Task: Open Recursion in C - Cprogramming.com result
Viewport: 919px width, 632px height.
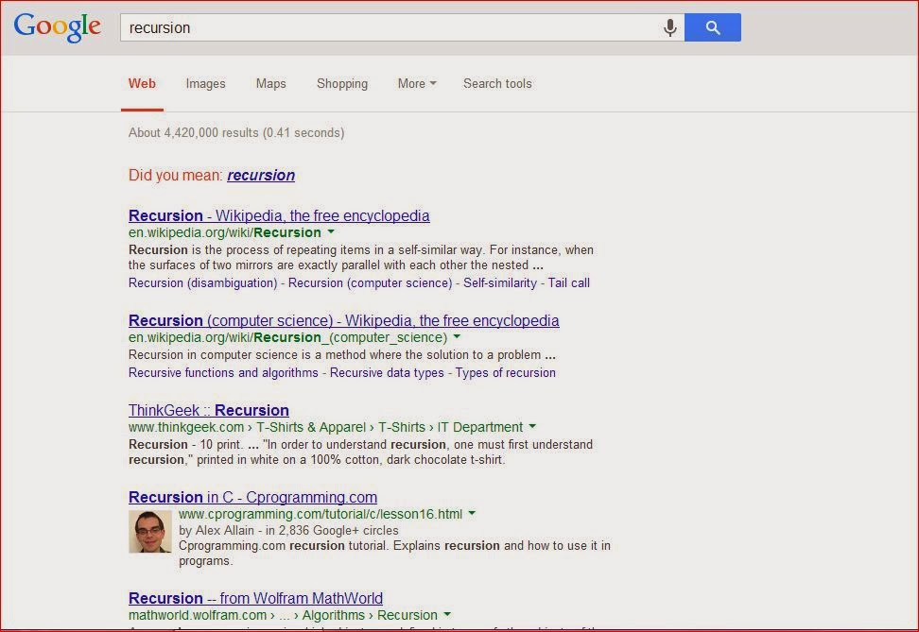Action: (x=252, y=497)
